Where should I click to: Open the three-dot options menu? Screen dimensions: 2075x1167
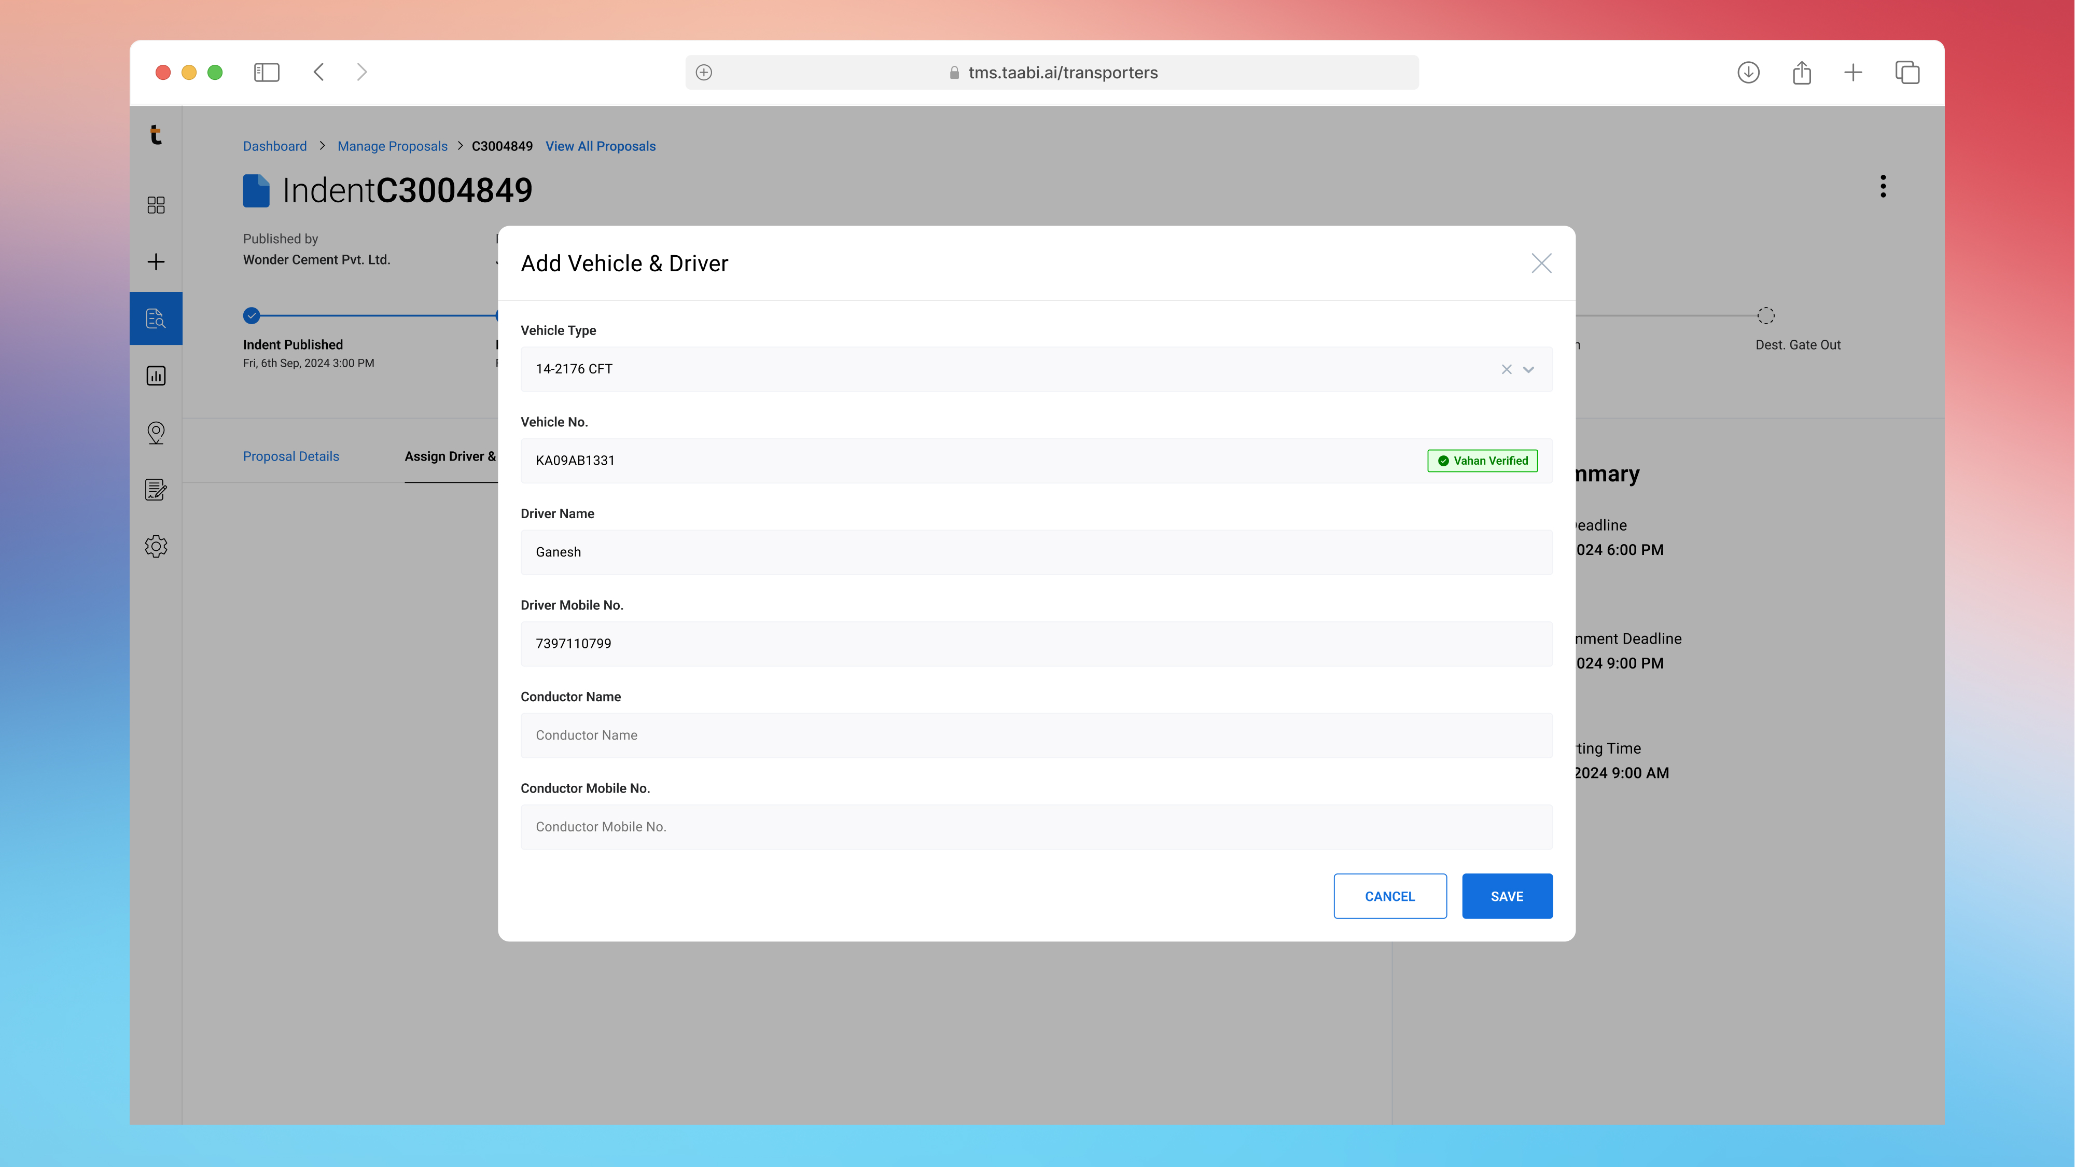[x=1883, y=186]
